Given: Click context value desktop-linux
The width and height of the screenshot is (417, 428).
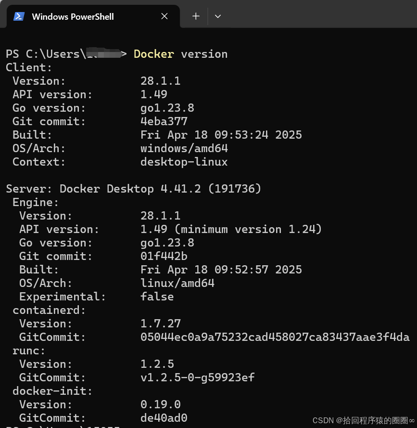Looking at the screenshot, I should click(x=184, y=162).
